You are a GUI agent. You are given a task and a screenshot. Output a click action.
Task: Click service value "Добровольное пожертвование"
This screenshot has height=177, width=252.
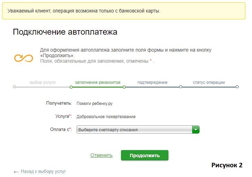pos(106,117)
